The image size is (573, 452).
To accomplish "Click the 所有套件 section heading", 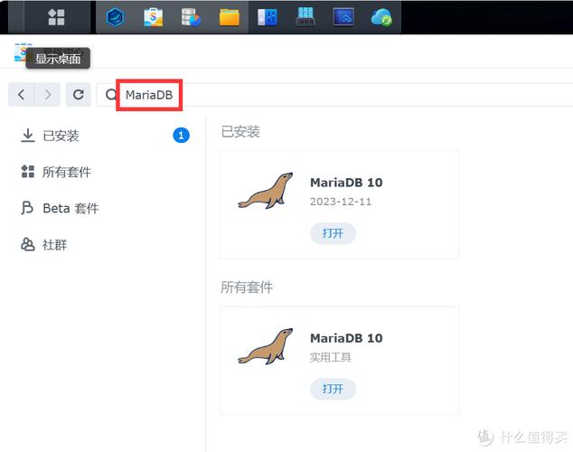I will [x=247, y=287].
